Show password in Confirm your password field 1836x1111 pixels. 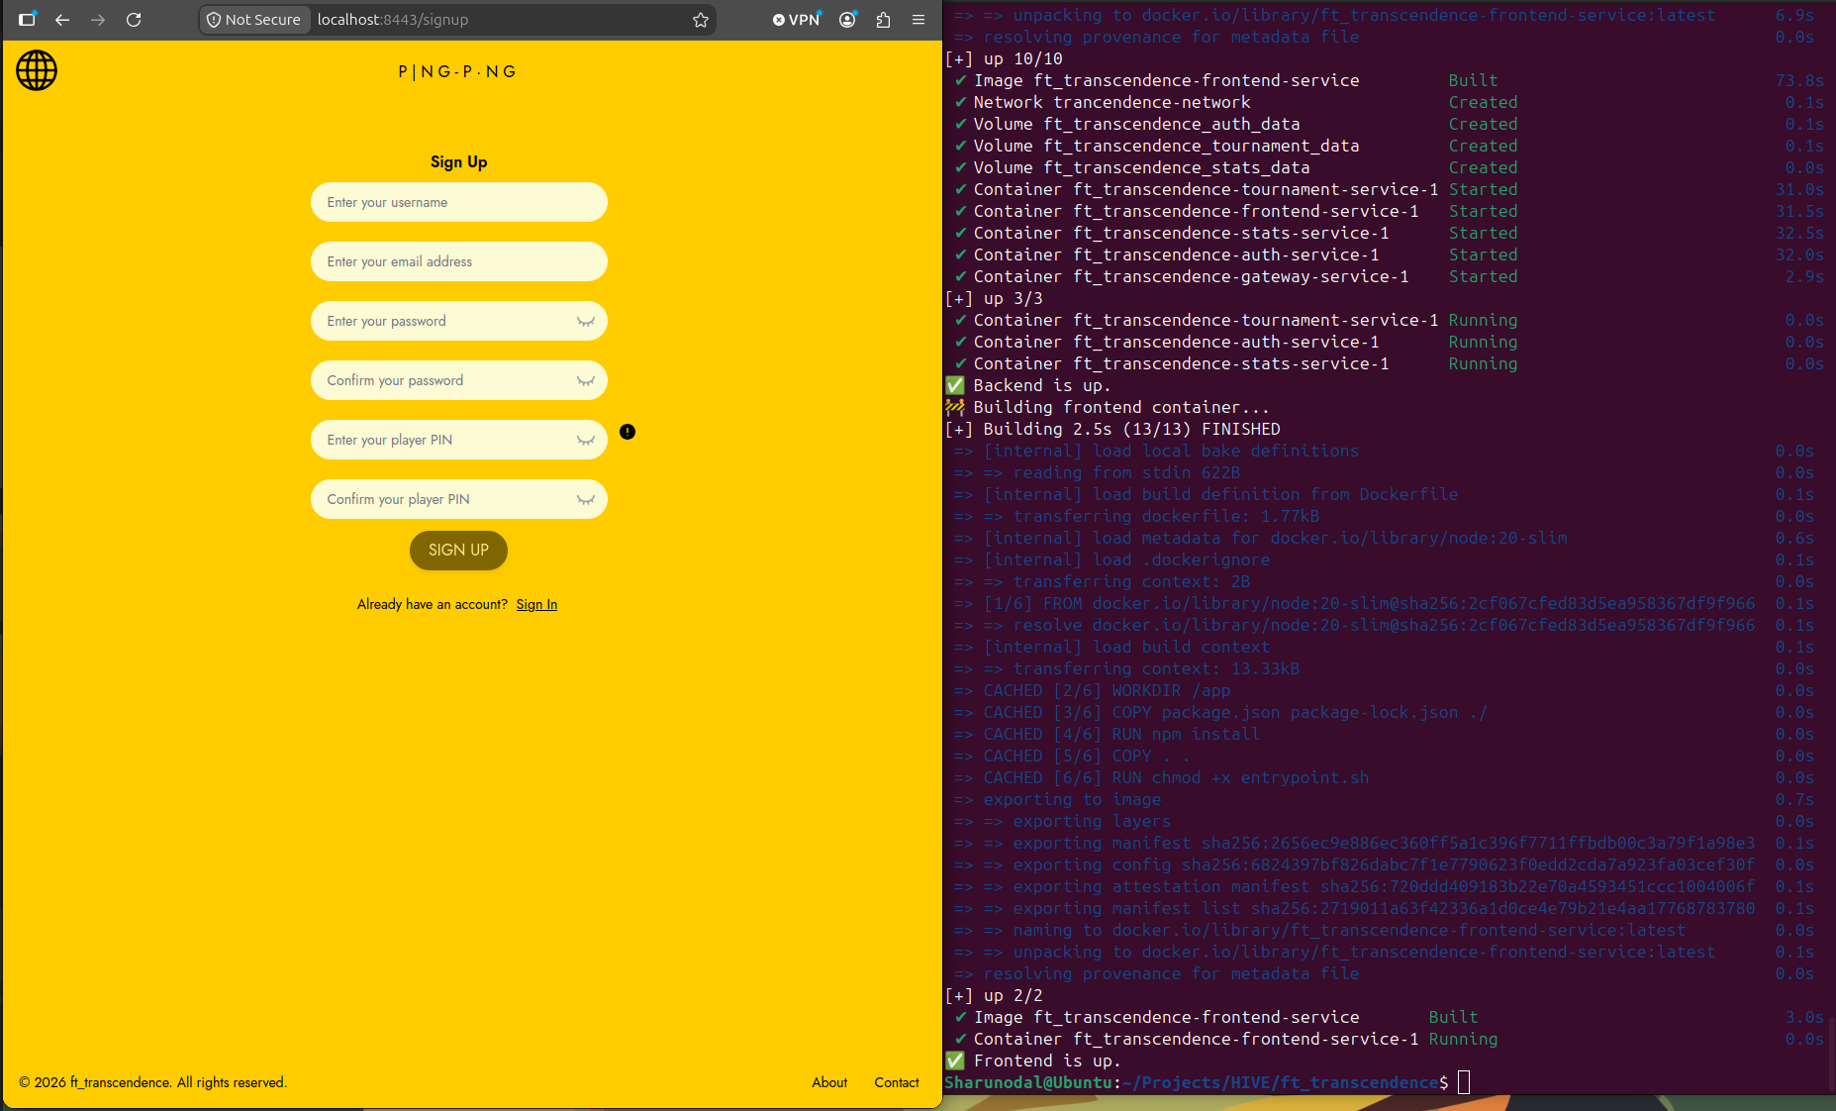click(586, 381)
